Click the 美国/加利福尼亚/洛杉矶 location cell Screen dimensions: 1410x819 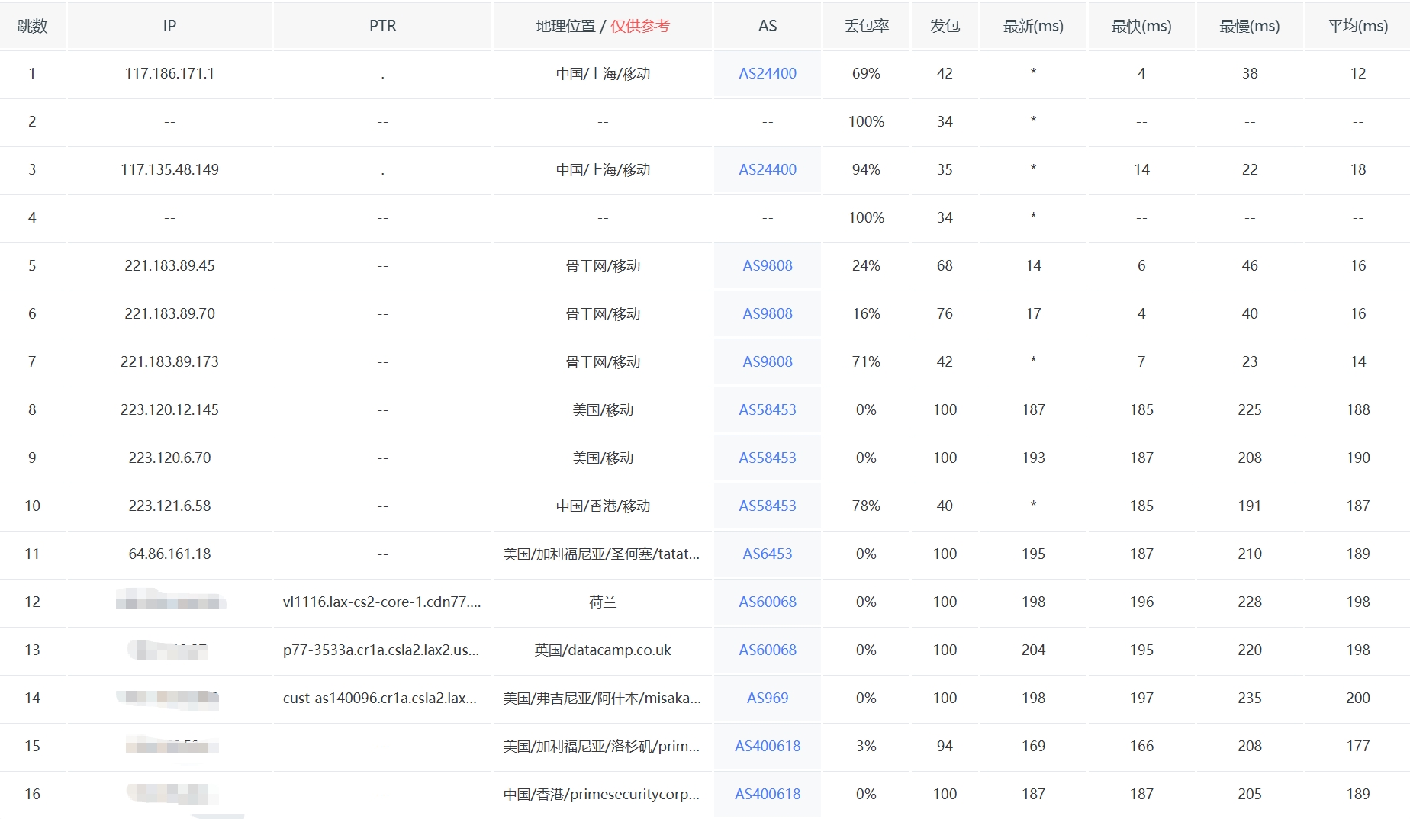[x=601, y=746]
